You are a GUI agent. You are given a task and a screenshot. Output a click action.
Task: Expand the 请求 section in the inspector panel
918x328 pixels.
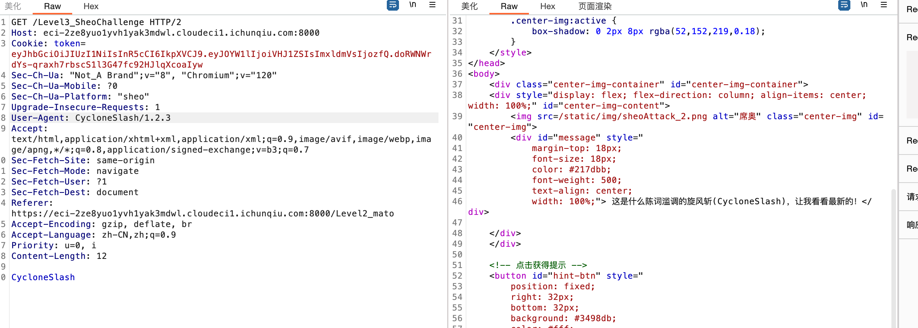point(912,197)
